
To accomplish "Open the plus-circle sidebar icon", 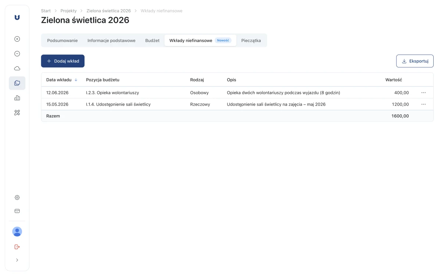I will click(17, 39).
